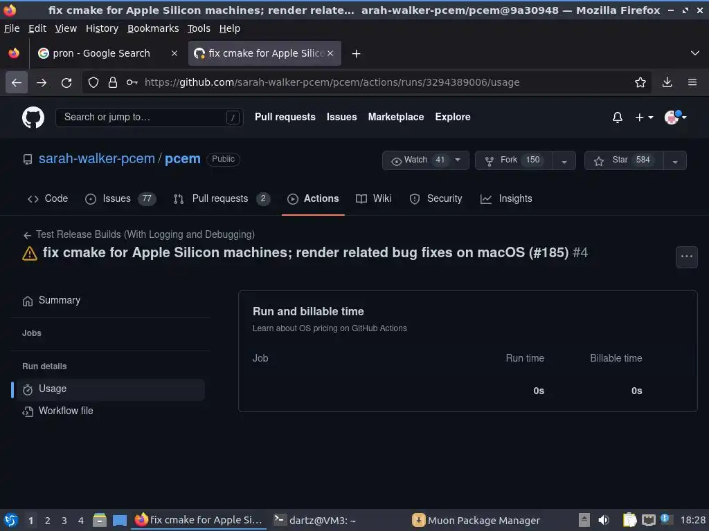Open the Actions tab
This screenshot has width=709, height=531.
tap(313, 198)
